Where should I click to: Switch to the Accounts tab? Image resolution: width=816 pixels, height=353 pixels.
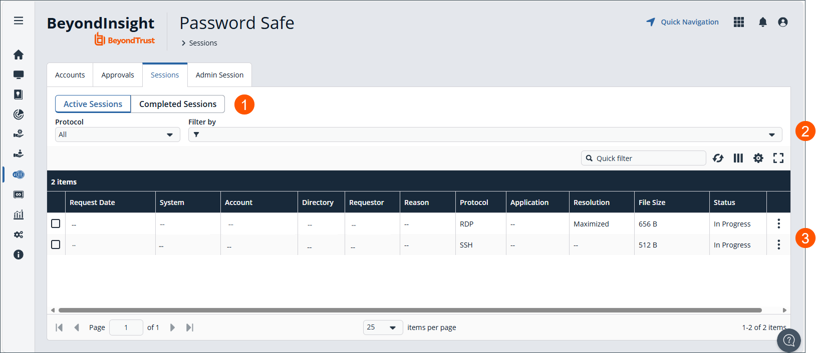pyautogui.click(x=70, y=75)
